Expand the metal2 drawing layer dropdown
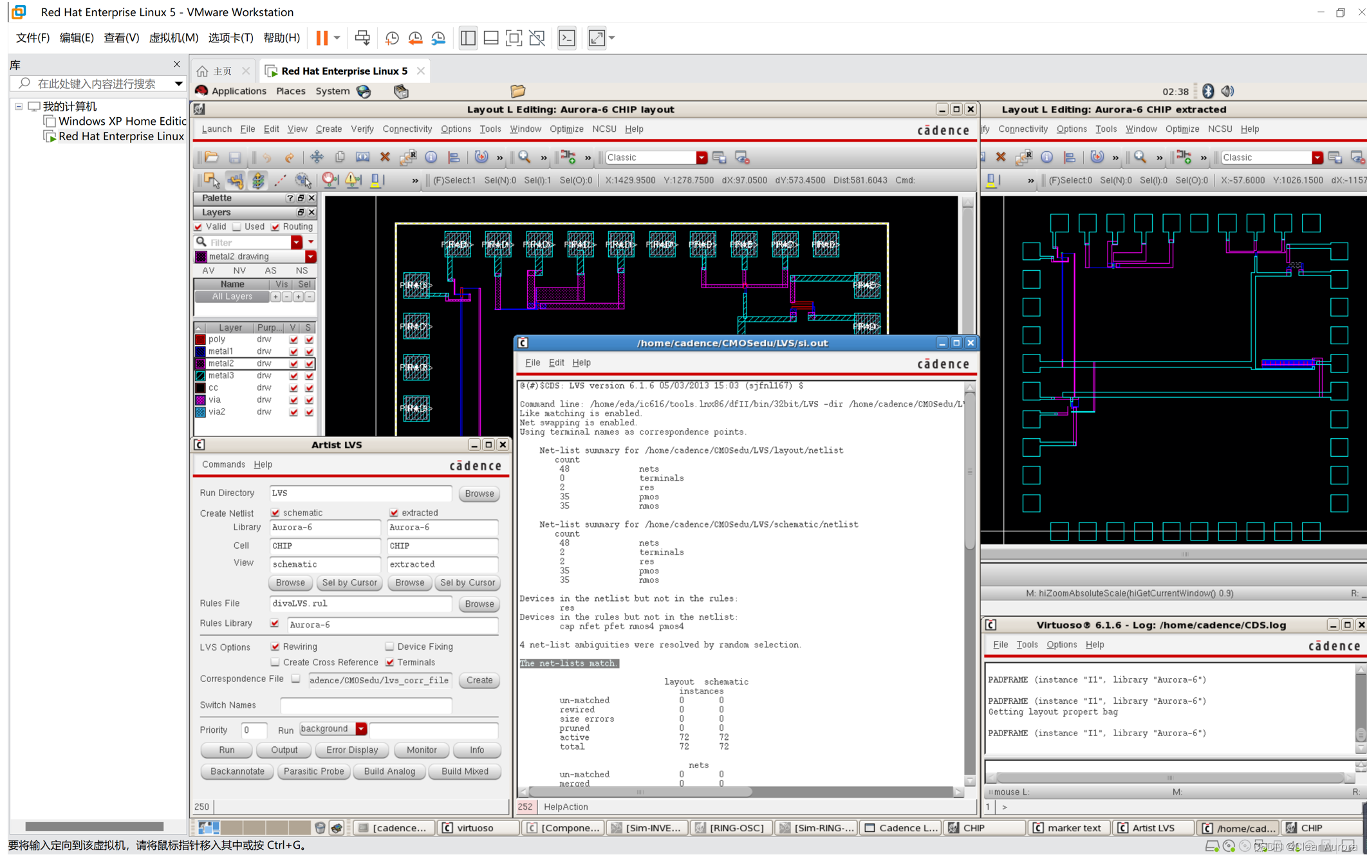 point(310,257)
